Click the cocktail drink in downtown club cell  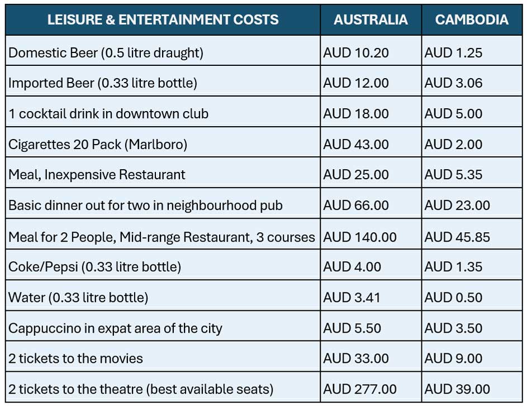pos(108,114)
